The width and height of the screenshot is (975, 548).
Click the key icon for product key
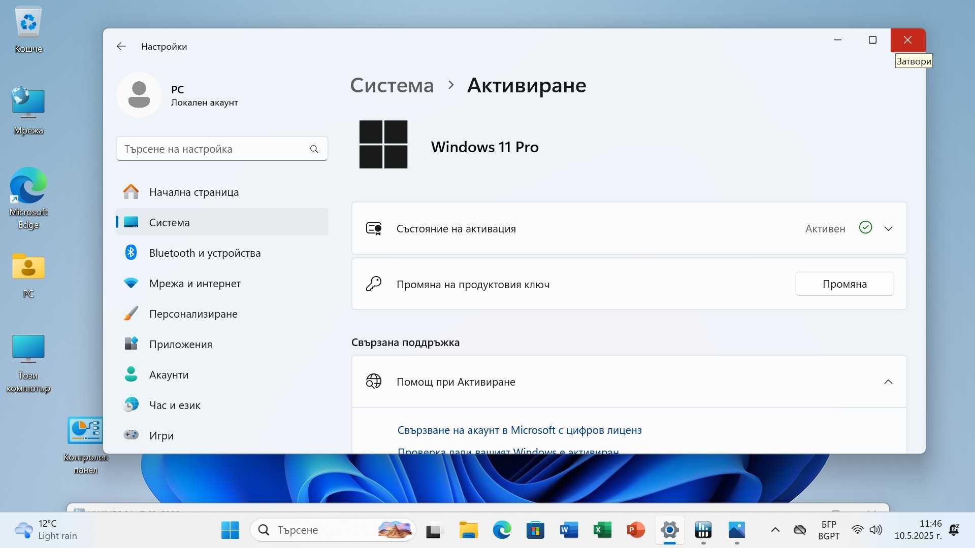click(374, 284)
